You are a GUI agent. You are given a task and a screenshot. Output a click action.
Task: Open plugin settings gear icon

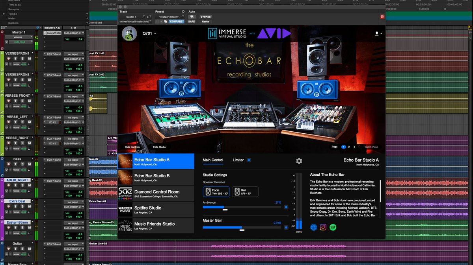coord(299,160)
